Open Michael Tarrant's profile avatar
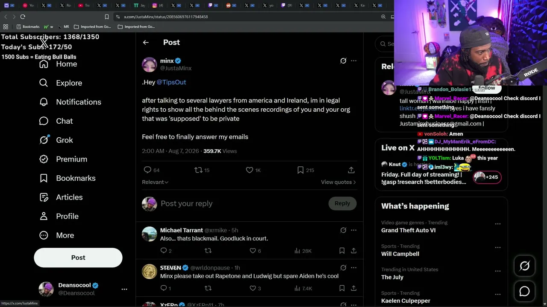Image resolution: width=547 pixels, height=307 pixels. [x=150, y=234]
